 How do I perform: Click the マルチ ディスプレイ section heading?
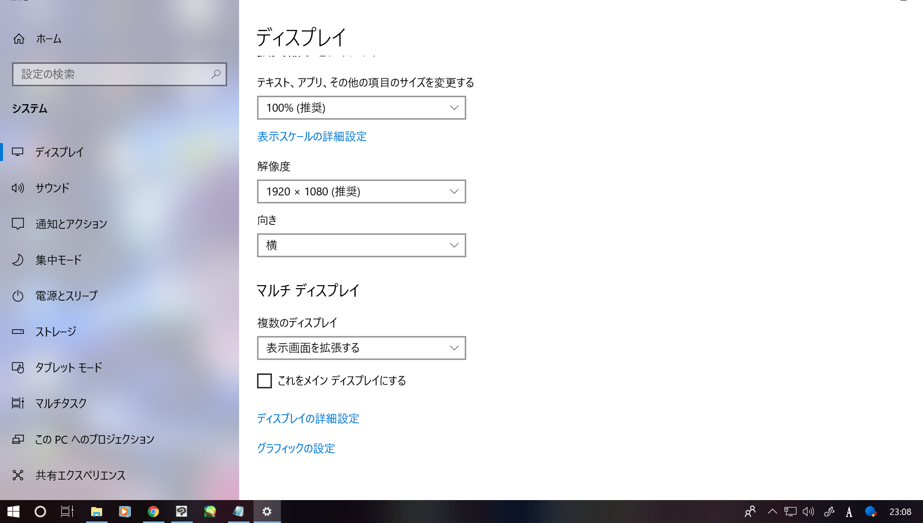coord(308,290)
